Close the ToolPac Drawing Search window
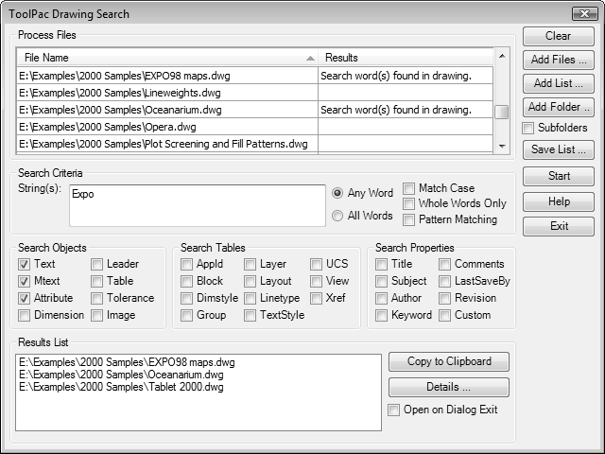The image size is (605, 454). point(584,14)
